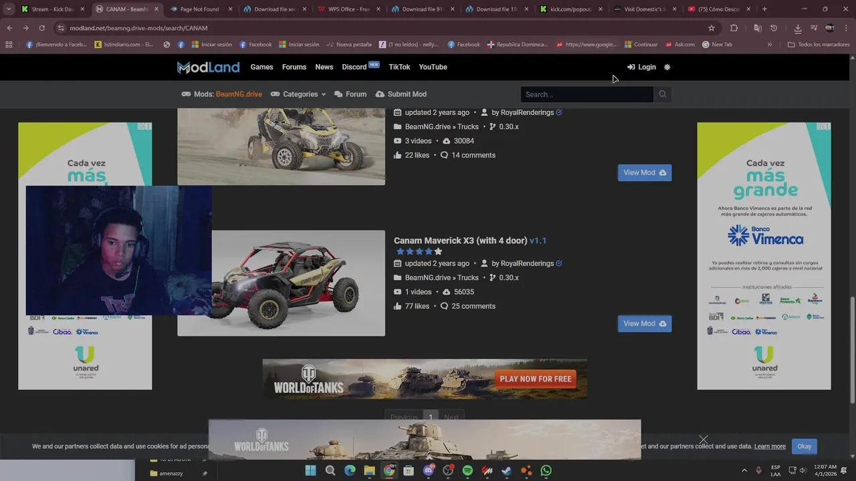The height and width of the screenshot is (481, 856).
Task: Click the star rating of Canam Maverick X3
Action: tap(419, 252)
